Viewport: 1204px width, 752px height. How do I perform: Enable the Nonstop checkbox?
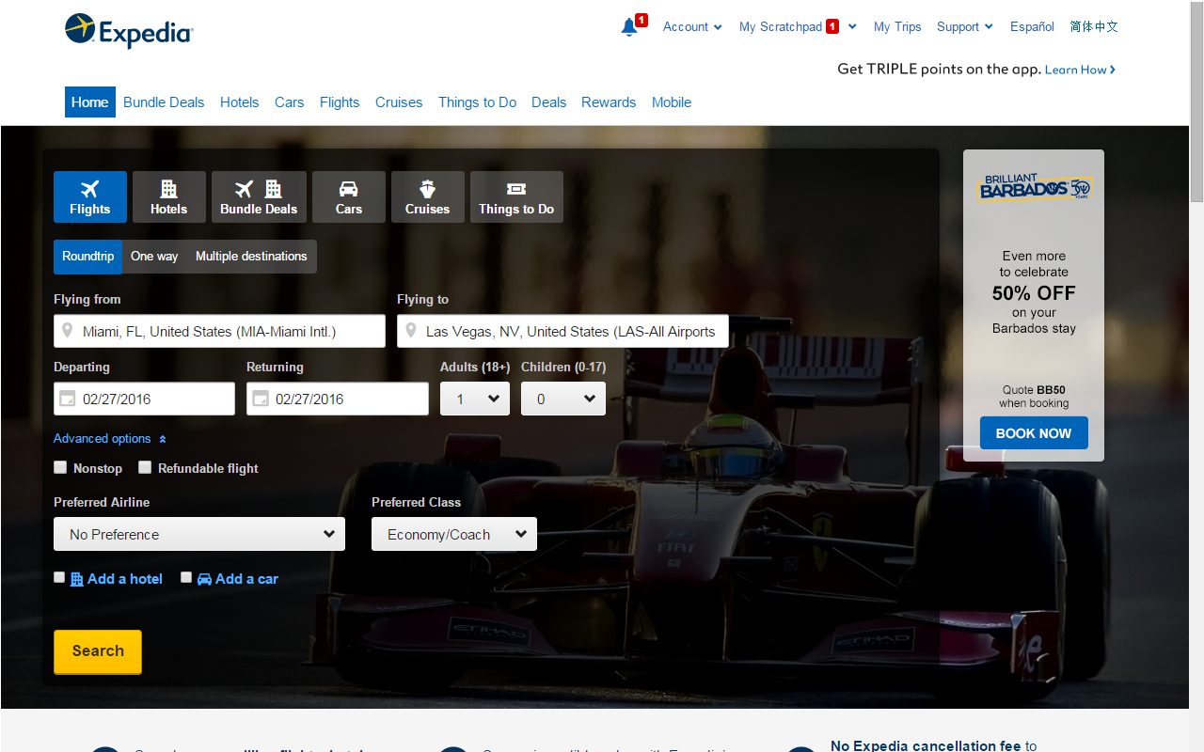(x=60, y=467)
